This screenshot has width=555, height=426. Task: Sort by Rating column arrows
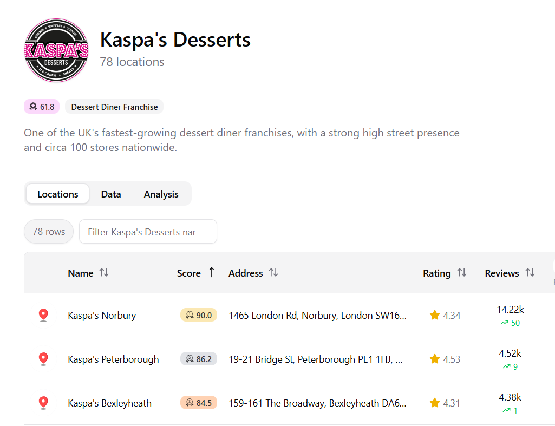tap(462, 273)
